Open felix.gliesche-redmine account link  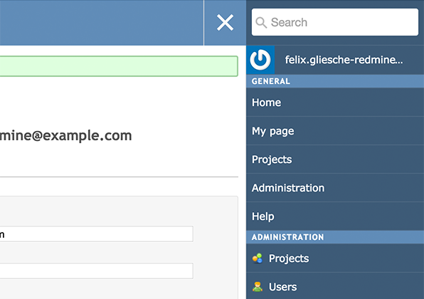click(344, 60)
